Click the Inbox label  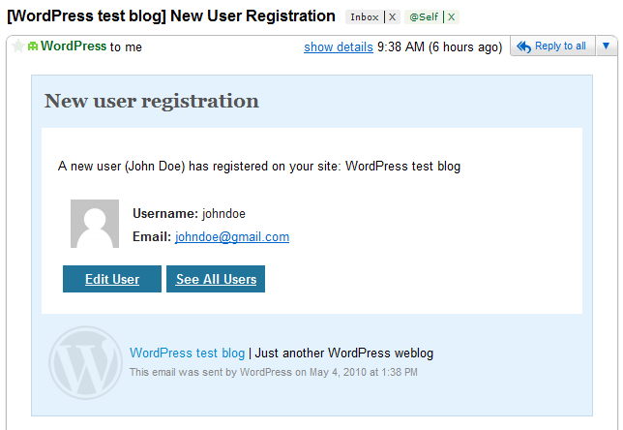pyautogui.click(x=365, y=17)
